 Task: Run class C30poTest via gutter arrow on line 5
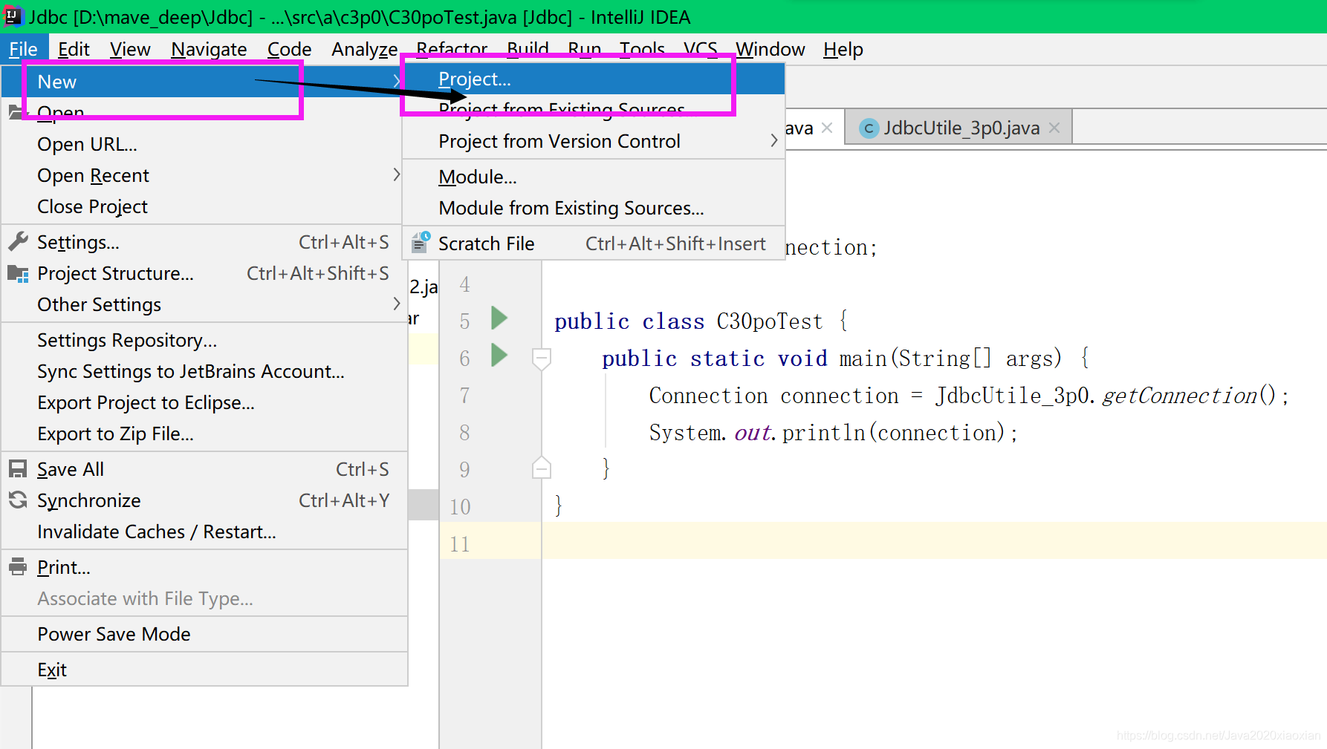coord(499,318)
